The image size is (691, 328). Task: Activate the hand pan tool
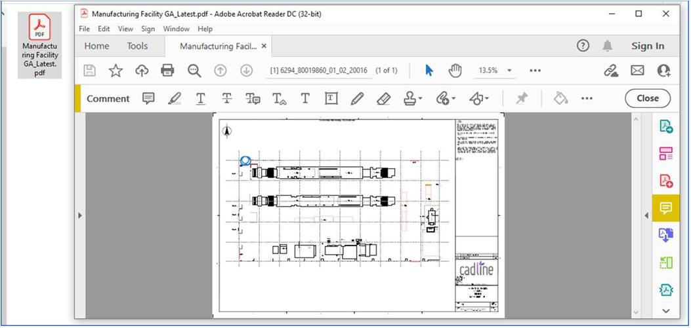[455, 70]
